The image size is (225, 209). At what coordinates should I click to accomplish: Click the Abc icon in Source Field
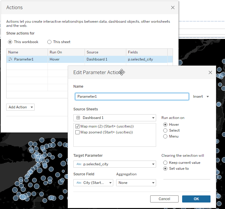tap(79, 183)
